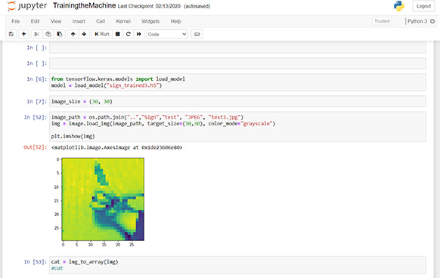
Task: Paste cells below icon
Action: coord(60,34)
